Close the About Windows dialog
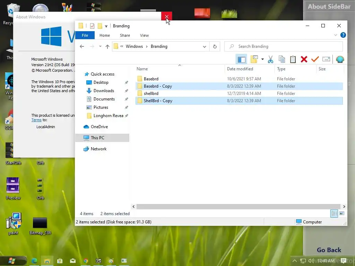This screenshot has width=355, height=266. click(167, 17)
